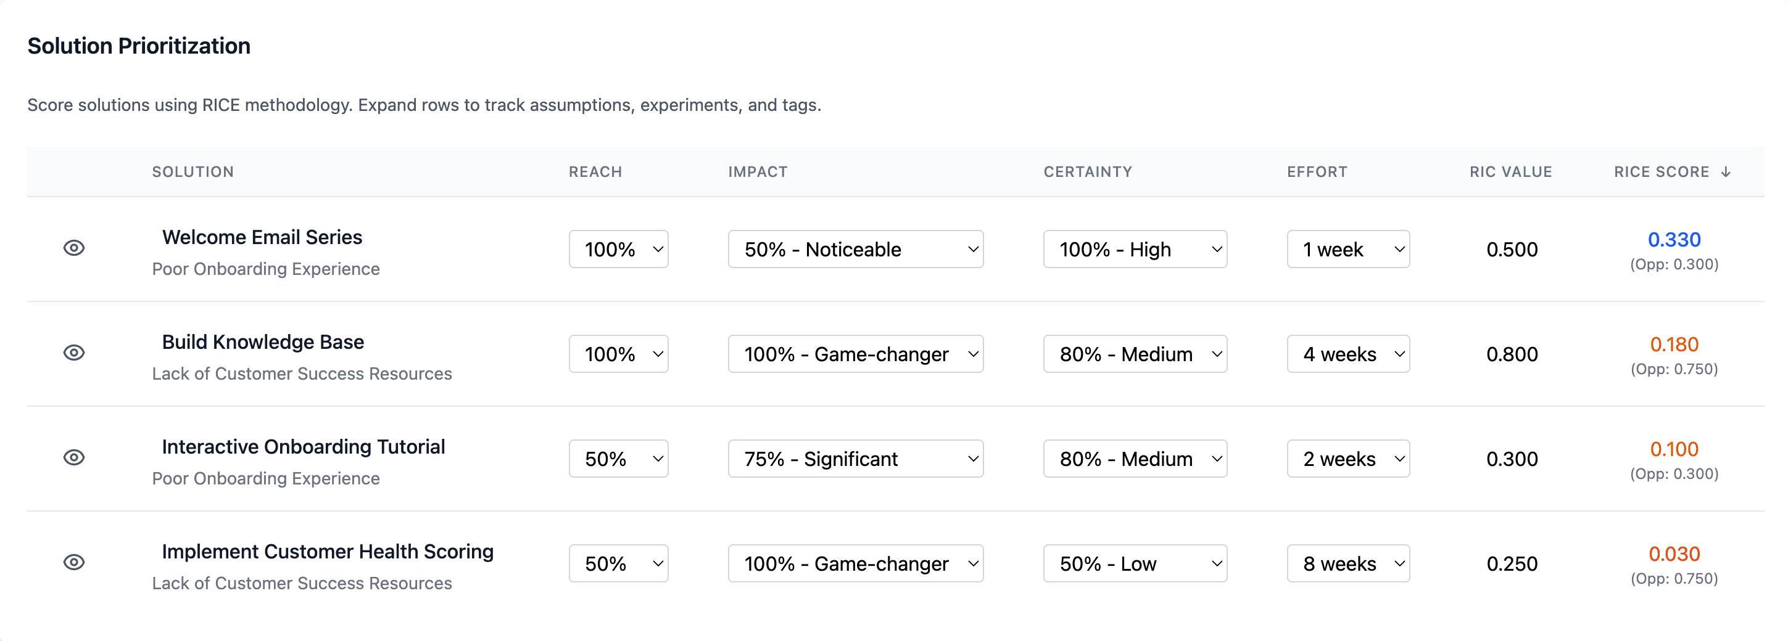Viewport: 1788px width, 641px height.
Task: Click the orange 0.030 RICE score value
Action: pos(1674,553)
